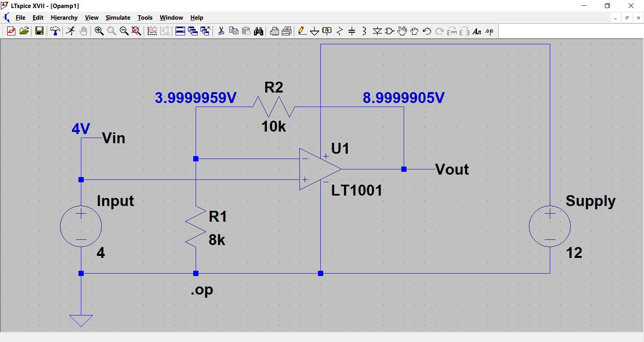Click the ground symbol on schematic
Image resolution: width=644 pixels, height=342 pixels.
(81, 321)
